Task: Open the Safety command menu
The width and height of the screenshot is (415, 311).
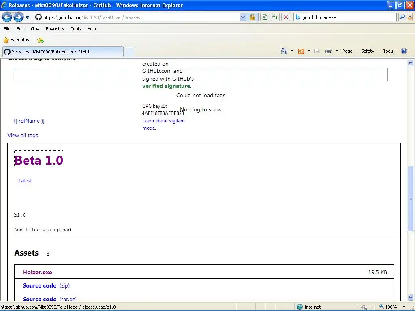Action: pyautogui.click(x=370, y=51)
